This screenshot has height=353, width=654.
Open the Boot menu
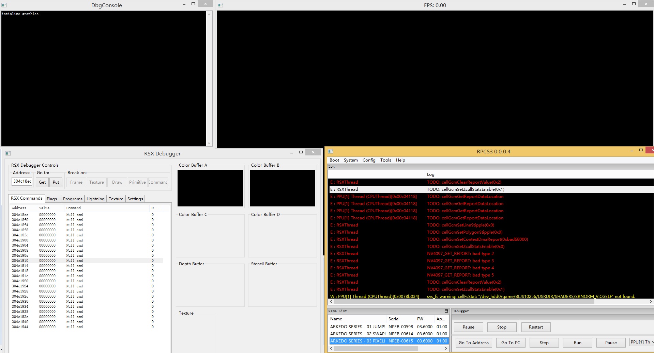(334, 160)
